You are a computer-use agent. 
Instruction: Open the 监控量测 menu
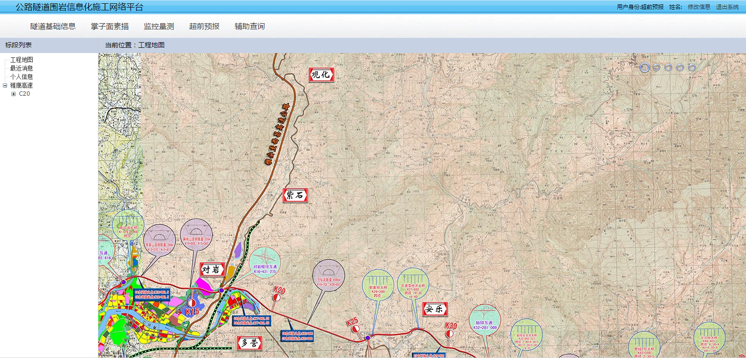click(159, 27)
